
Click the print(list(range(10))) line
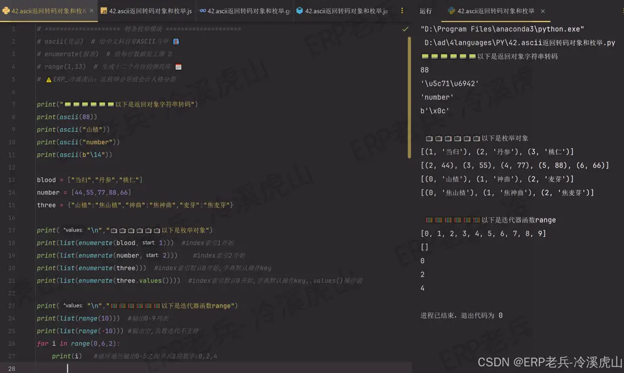[x=78, y=318]
